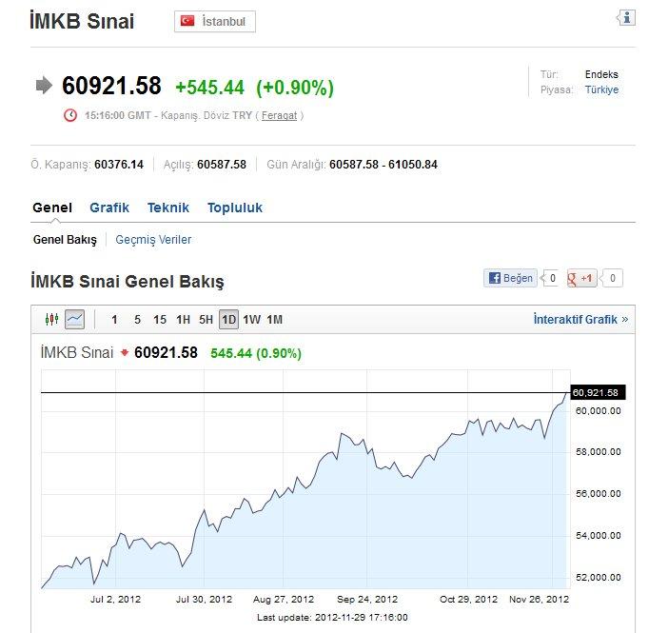Click the info icon at top right

click(625, 18)
